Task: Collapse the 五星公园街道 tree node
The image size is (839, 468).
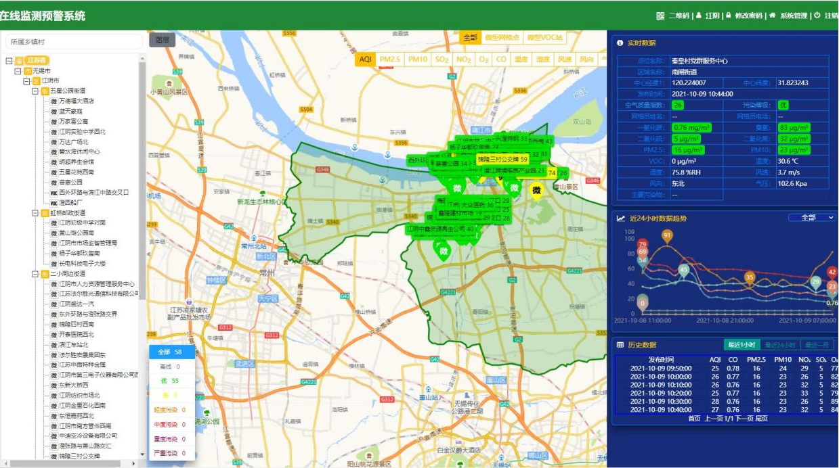Action: [35, 91]
